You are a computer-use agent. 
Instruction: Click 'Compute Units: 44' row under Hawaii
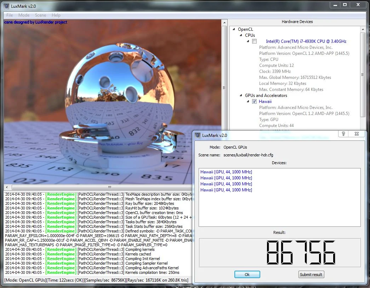click(x=276, y=126)
